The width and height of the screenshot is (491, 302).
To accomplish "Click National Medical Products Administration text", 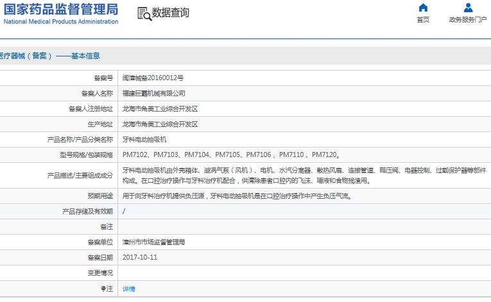I will click(x=61, y=22).
